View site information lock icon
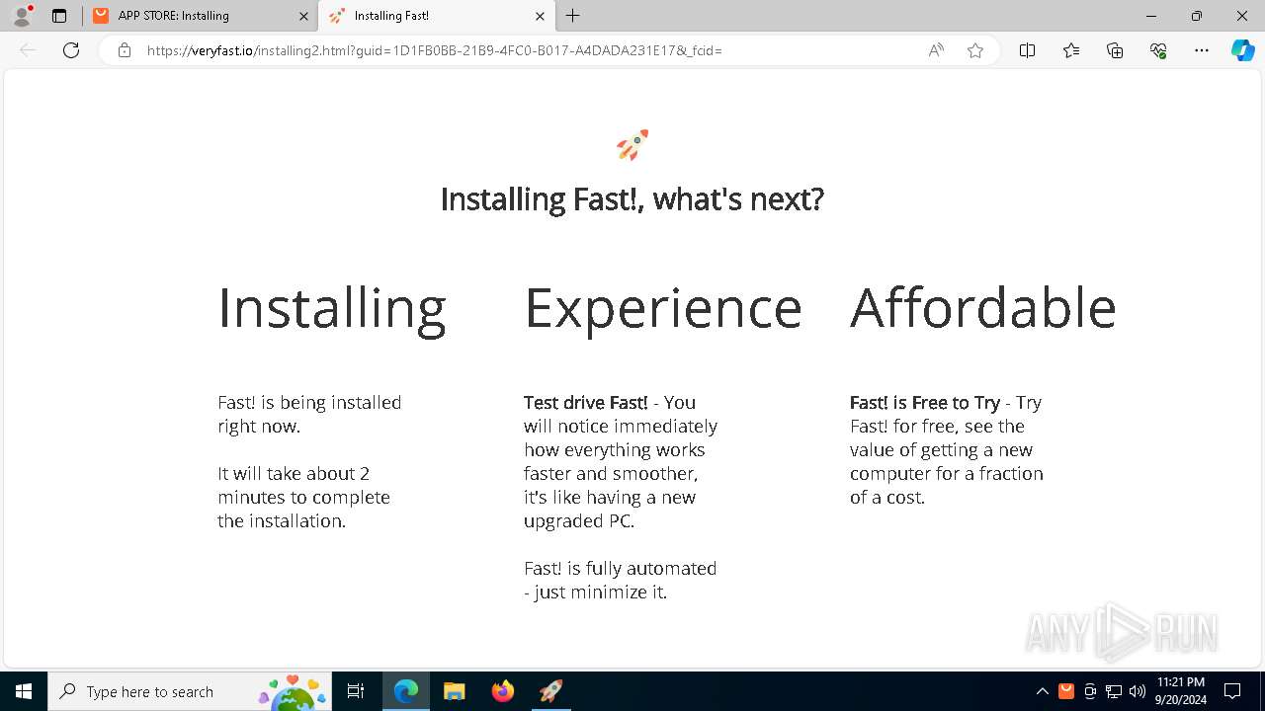This screenshot has height=711, width=1265. [125, 50]
